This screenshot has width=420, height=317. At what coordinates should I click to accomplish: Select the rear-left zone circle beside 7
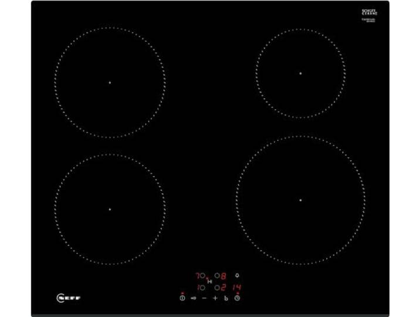[203, 275]
